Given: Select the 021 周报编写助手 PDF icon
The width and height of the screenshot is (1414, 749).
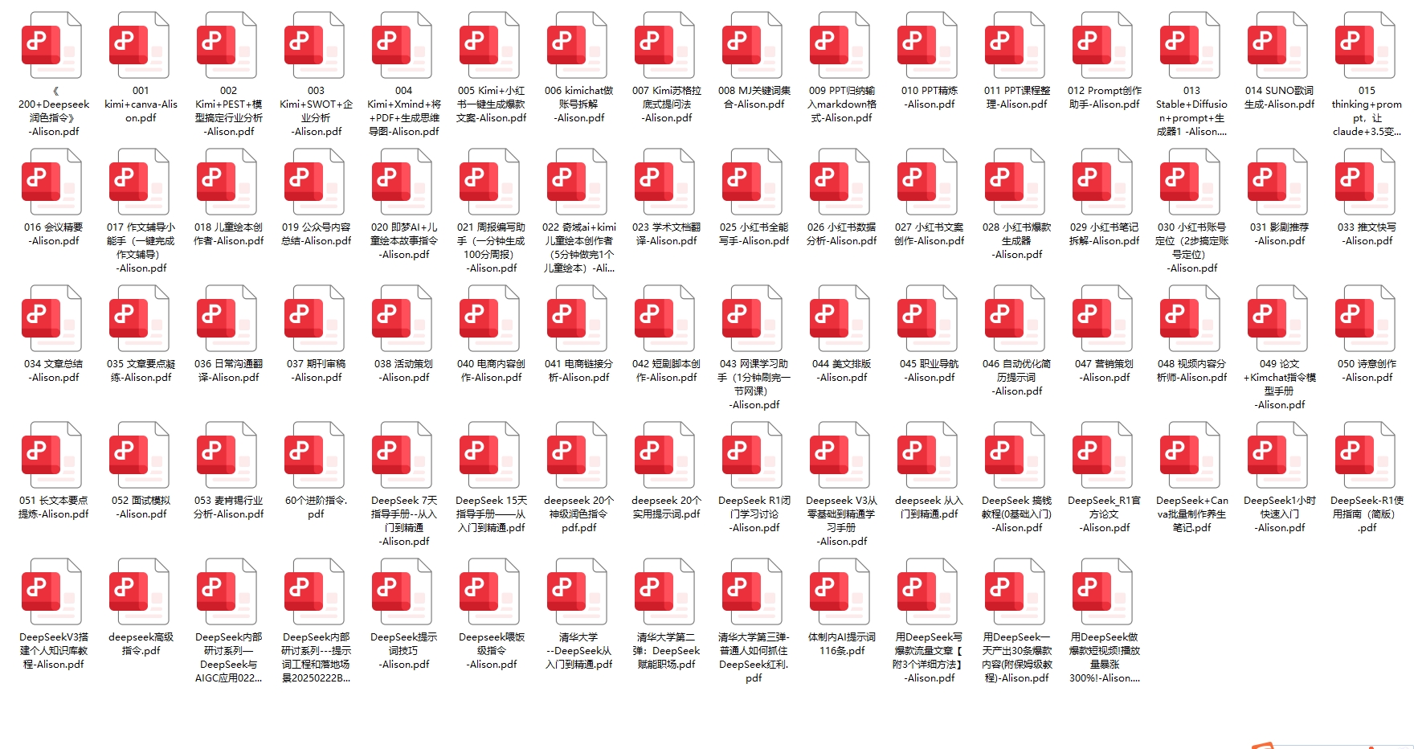Looking at the screenshot, I should [489, 182].
